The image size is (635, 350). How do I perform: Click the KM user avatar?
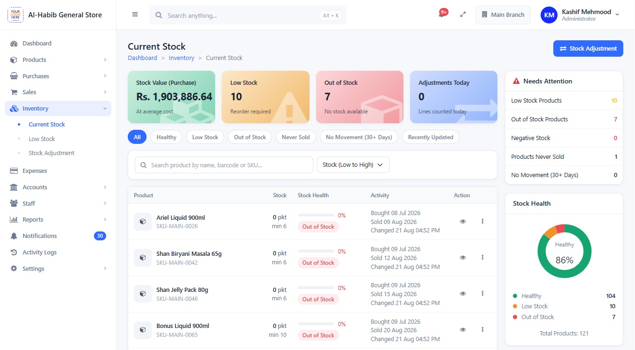[549, 15]
